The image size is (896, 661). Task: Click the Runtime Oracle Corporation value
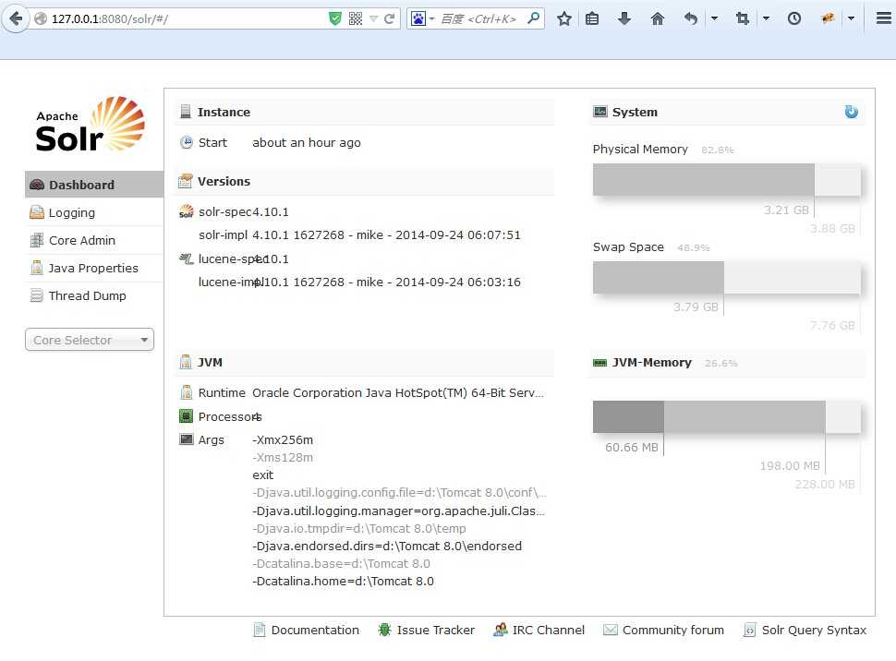point(398,393)
